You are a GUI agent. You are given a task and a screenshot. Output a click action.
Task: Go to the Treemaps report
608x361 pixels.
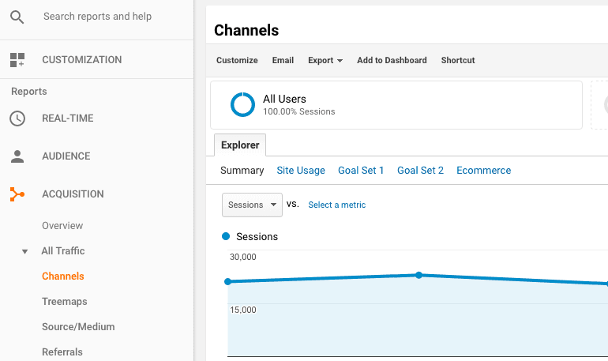click(x=65, y=302)
